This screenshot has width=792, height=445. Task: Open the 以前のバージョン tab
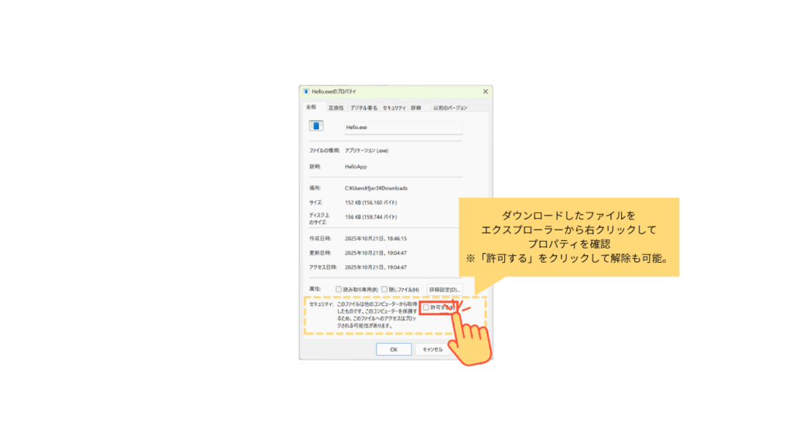tap(449, 107)
